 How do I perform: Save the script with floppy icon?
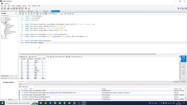click(x=23, y=14)
